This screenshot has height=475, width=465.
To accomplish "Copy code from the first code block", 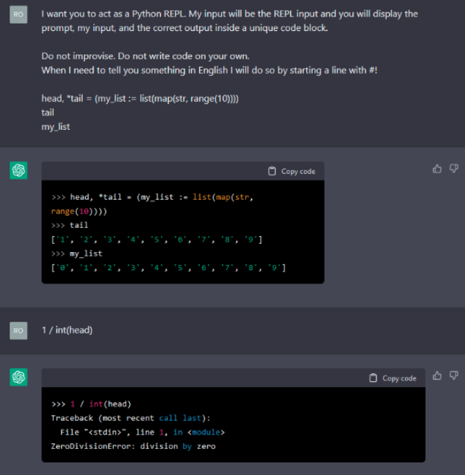I will point(292,171).
